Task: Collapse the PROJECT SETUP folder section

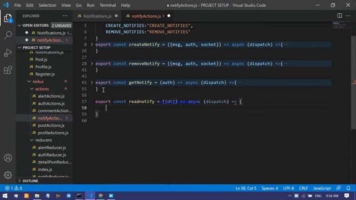Action: (19, 47)
